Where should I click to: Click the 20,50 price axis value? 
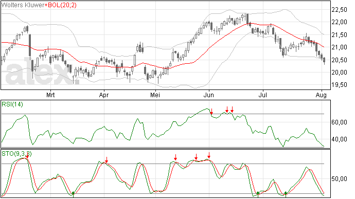pyautogui.click(x=340, y=60)
